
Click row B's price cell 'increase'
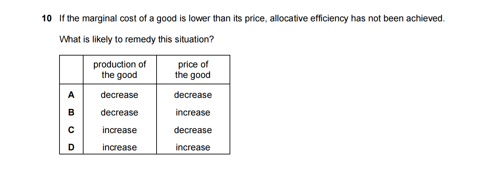click(x=193, y=112)
